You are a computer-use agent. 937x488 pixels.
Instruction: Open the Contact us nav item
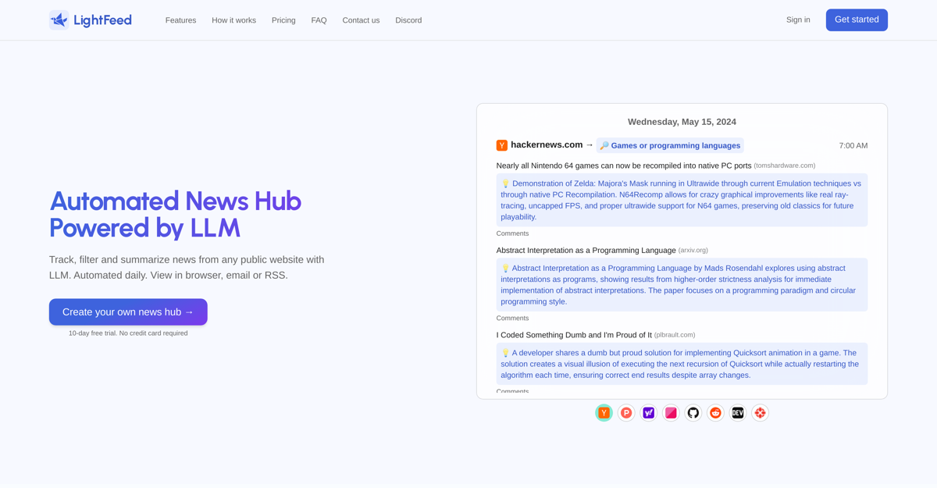(x=361, y=20)
